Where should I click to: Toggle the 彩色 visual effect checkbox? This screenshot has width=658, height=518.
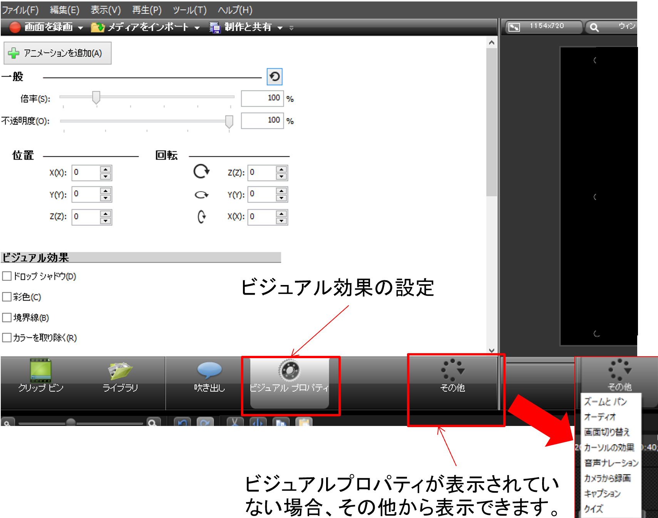(x=7, y=297)
